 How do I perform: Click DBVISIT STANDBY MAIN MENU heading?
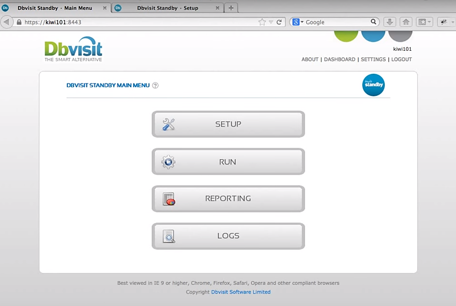(x=108, y=85)
